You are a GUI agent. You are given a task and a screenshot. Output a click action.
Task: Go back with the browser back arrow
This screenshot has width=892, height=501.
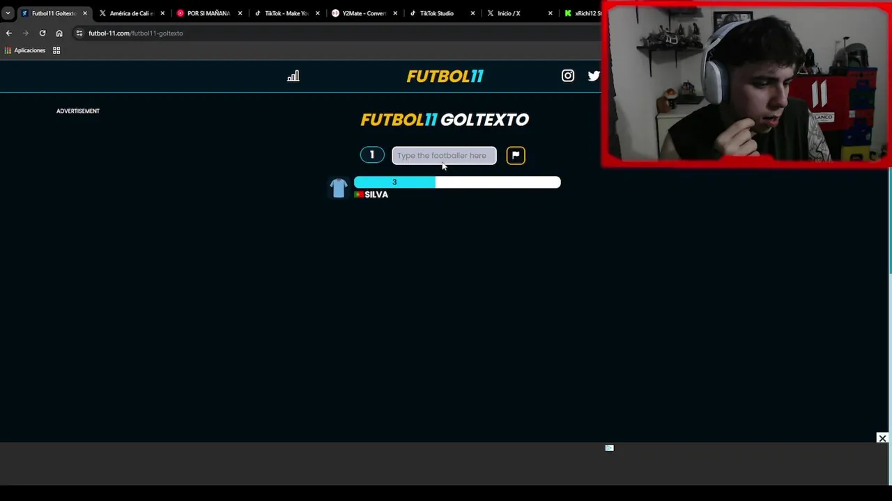(x=8, y=33)
